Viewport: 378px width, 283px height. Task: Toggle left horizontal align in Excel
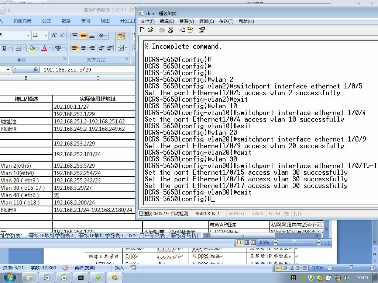75,48
